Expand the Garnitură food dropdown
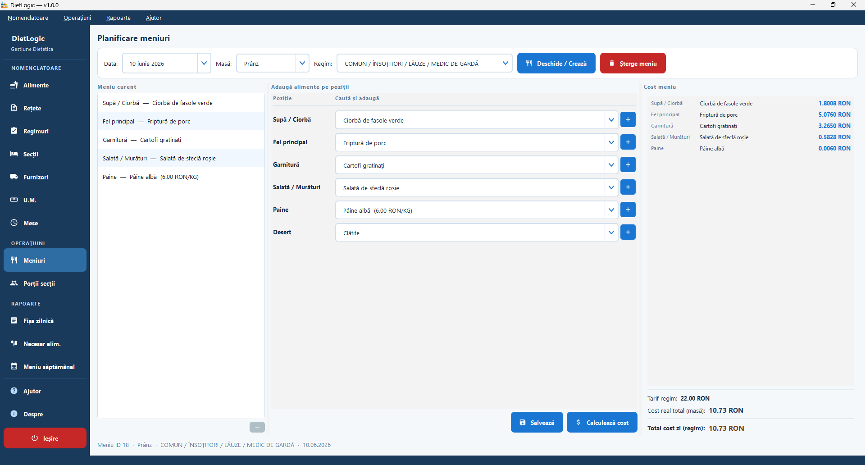865x465 pixels. pyautogui.click(x=611, y=165)
